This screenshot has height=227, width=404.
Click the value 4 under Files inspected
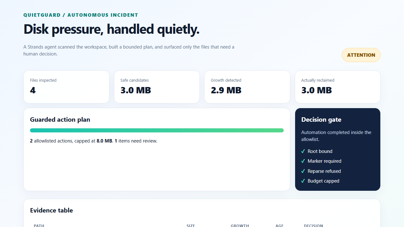[x=33, y=90]
